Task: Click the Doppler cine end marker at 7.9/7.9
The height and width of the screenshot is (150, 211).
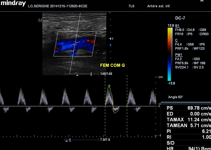Action: [x=70, y=140]
